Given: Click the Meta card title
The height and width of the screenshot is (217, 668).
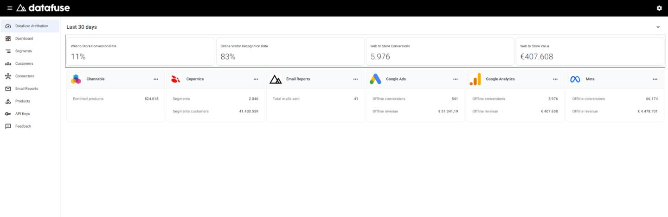Looking at the screenshot, I should tap(590, 79).
